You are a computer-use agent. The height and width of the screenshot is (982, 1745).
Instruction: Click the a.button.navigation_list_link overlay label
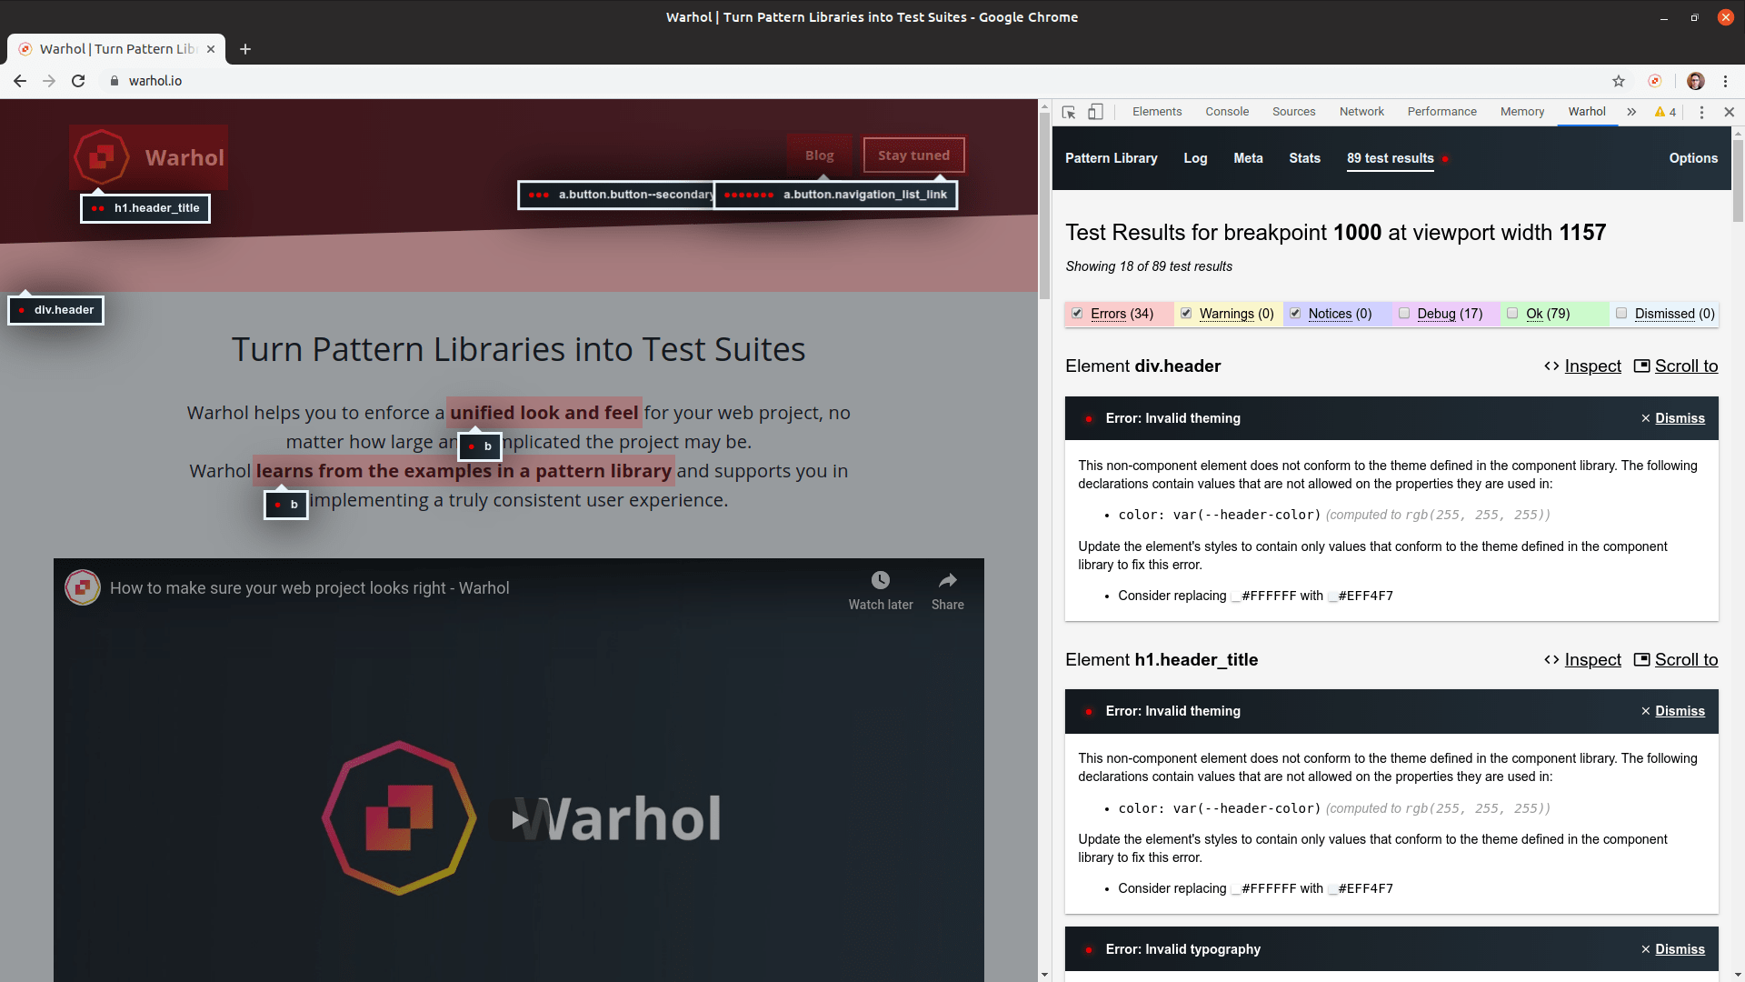tap(835, 195)
